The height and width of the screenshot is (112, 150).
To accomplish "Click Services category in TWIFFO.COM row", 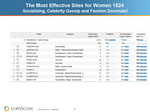I will pyautogui.click(x=59, y=60).
